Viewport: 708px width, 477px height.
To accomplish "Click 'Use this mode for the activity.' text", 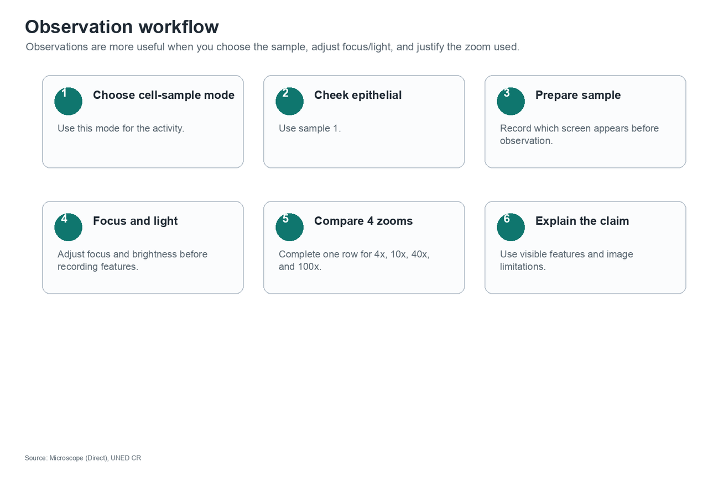I will 121,128.
